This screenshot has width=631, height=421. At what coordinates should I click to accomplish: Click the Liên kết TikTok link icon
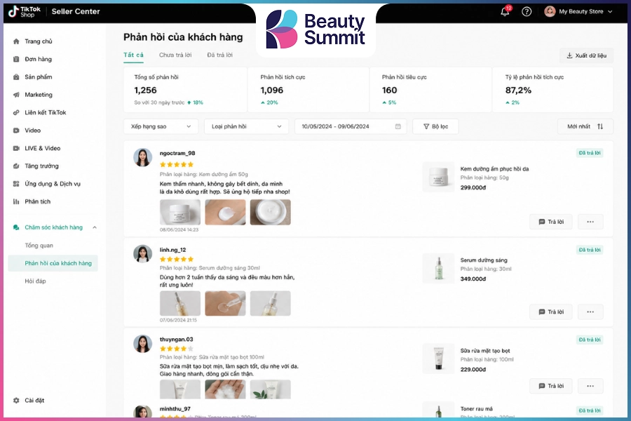[x=16, y=112]
